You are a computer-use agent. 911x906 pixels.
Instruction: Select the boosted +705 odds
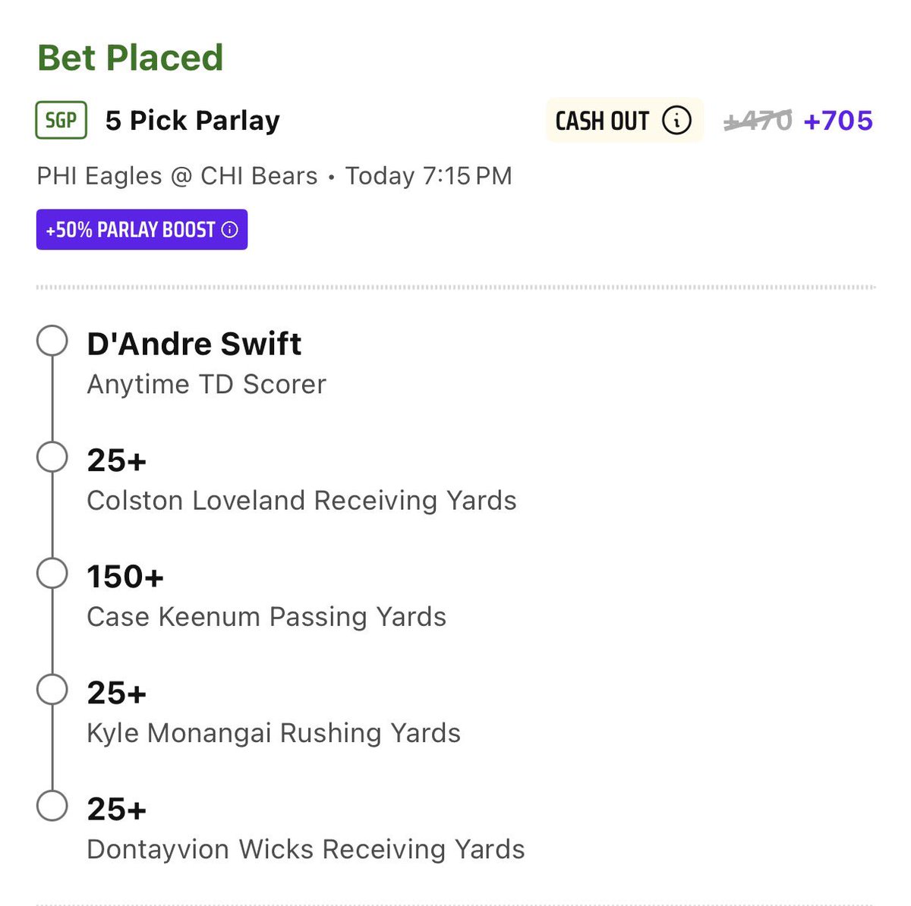(x=838, y=121)
